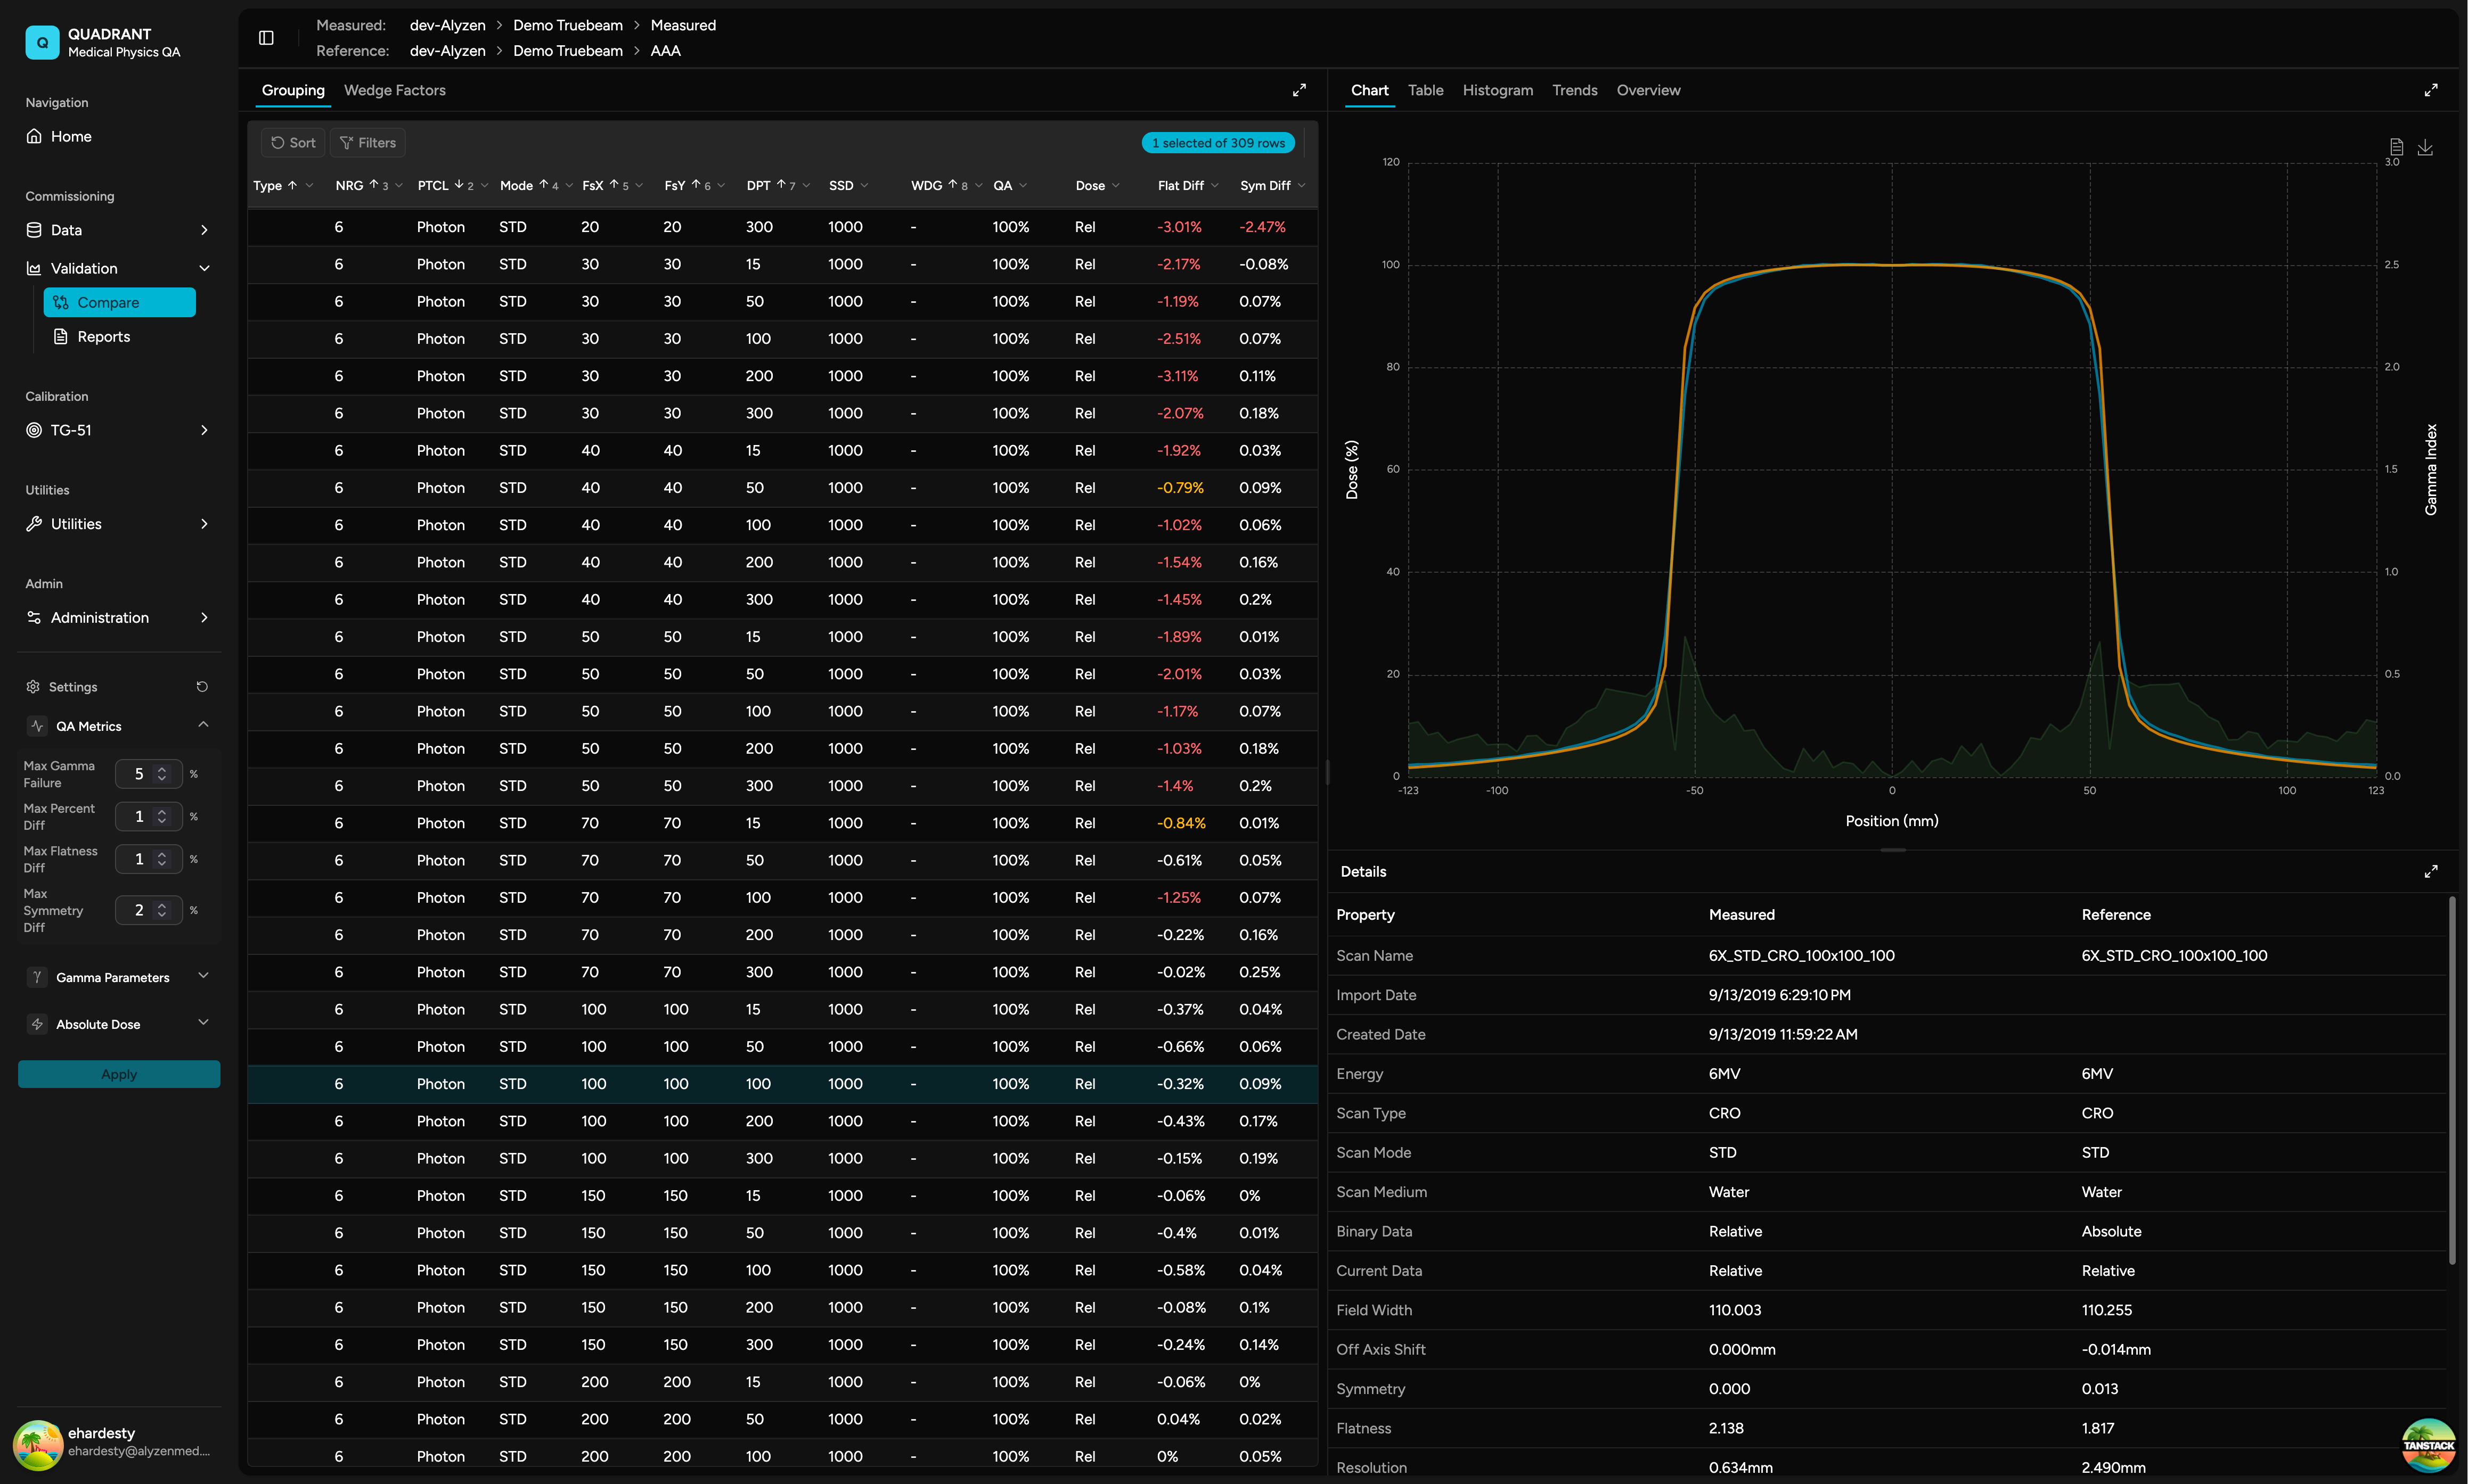
Task: Expand the chart panel to fullscreen
Action: click(x=2431, y=90)
